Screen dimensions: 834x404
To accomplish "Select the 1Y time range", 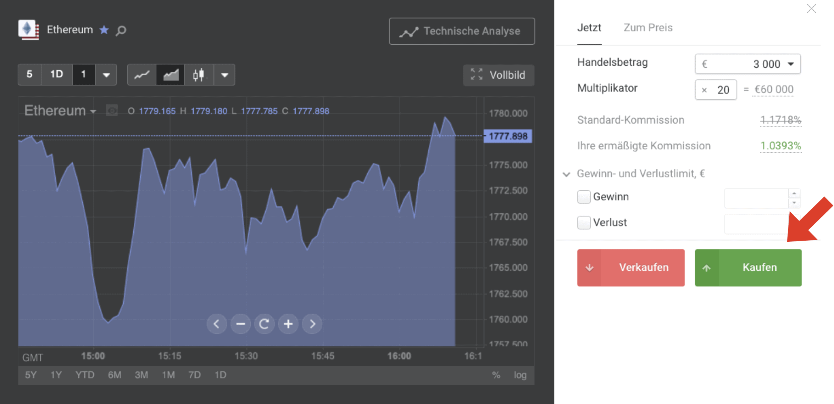I will (x=56, y=375).
